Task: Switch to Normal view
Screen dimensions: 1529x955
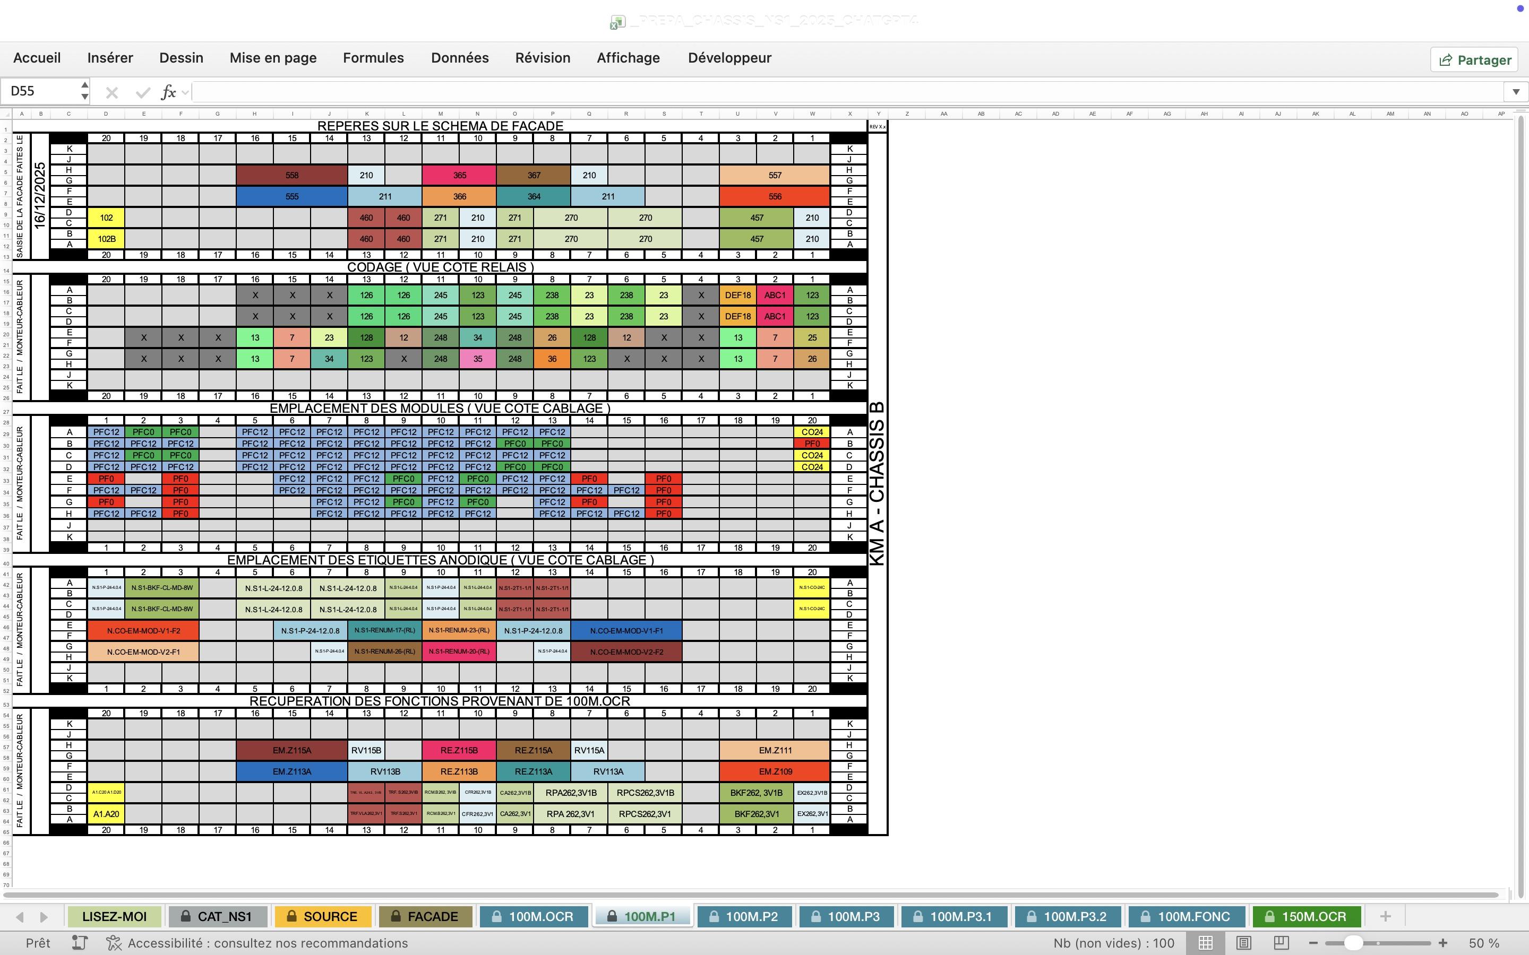Action: pyautogui.click(x=1205, y=943)
